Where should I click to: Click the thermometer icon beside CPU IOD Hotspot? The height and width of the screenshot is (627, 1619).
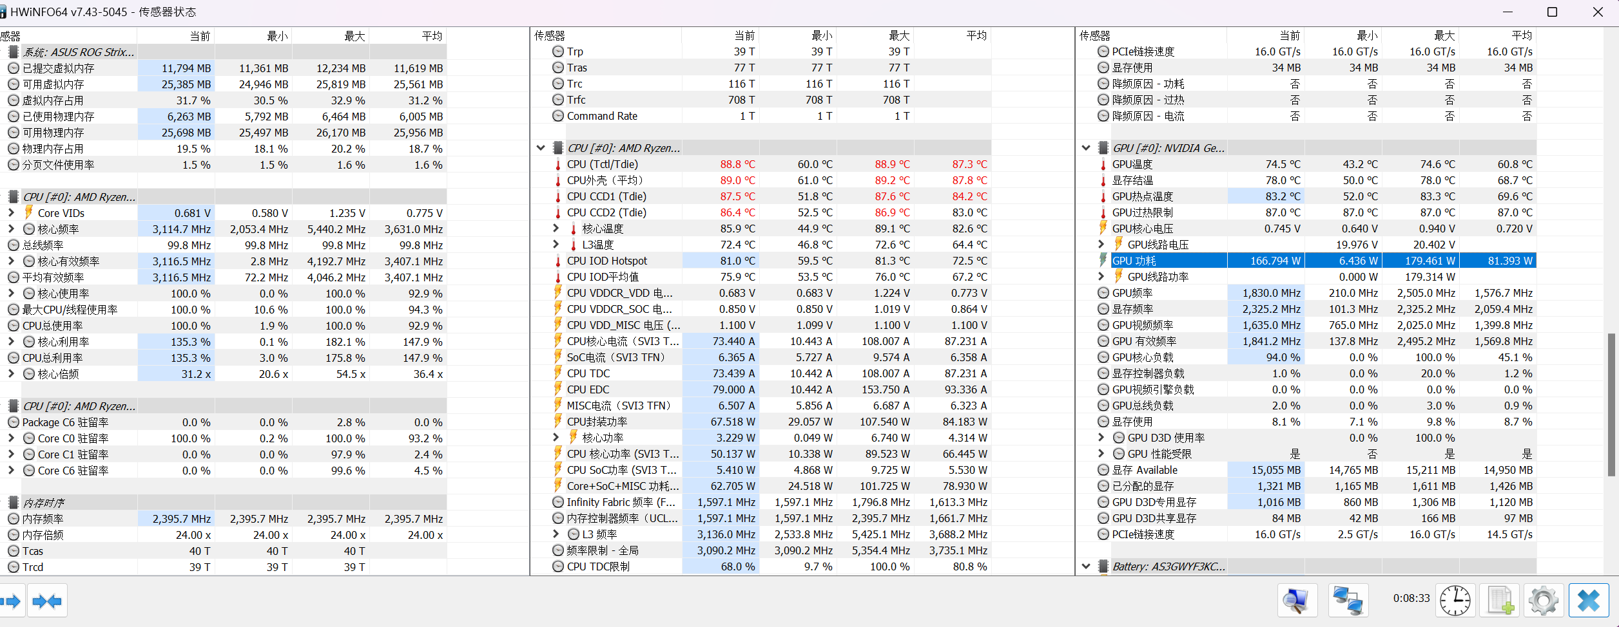pyautogui.click(x=558, y=261)
